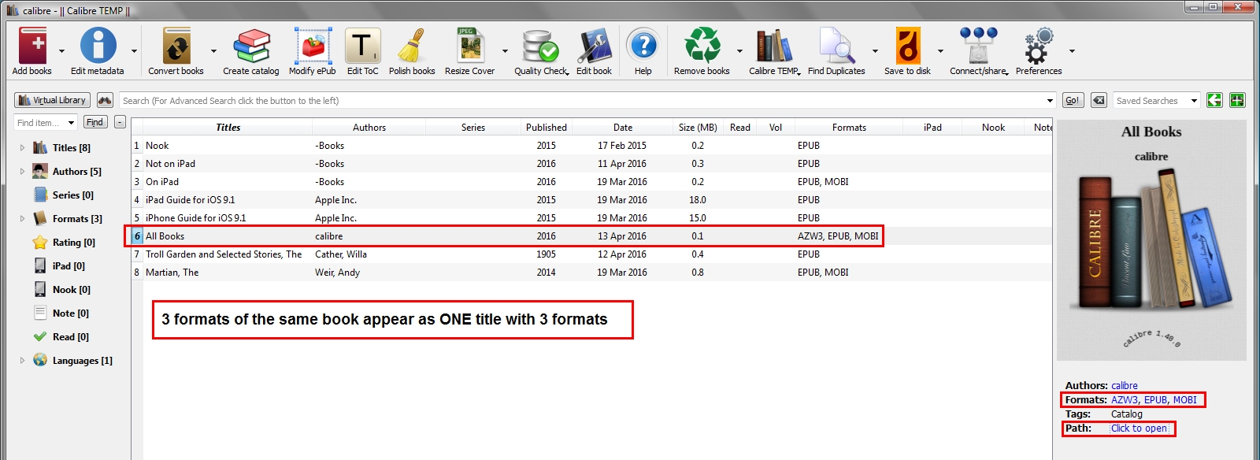Open Edit book editor
This screenshot has width=1260, height=460.
[594, 46]
